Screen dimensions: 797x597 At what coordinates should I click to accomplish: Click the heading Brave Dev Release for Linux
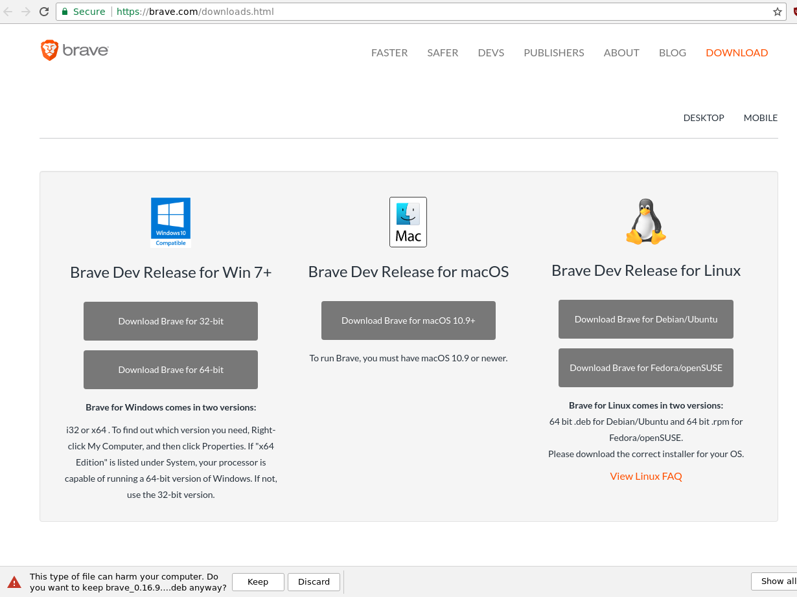[646, 271]
